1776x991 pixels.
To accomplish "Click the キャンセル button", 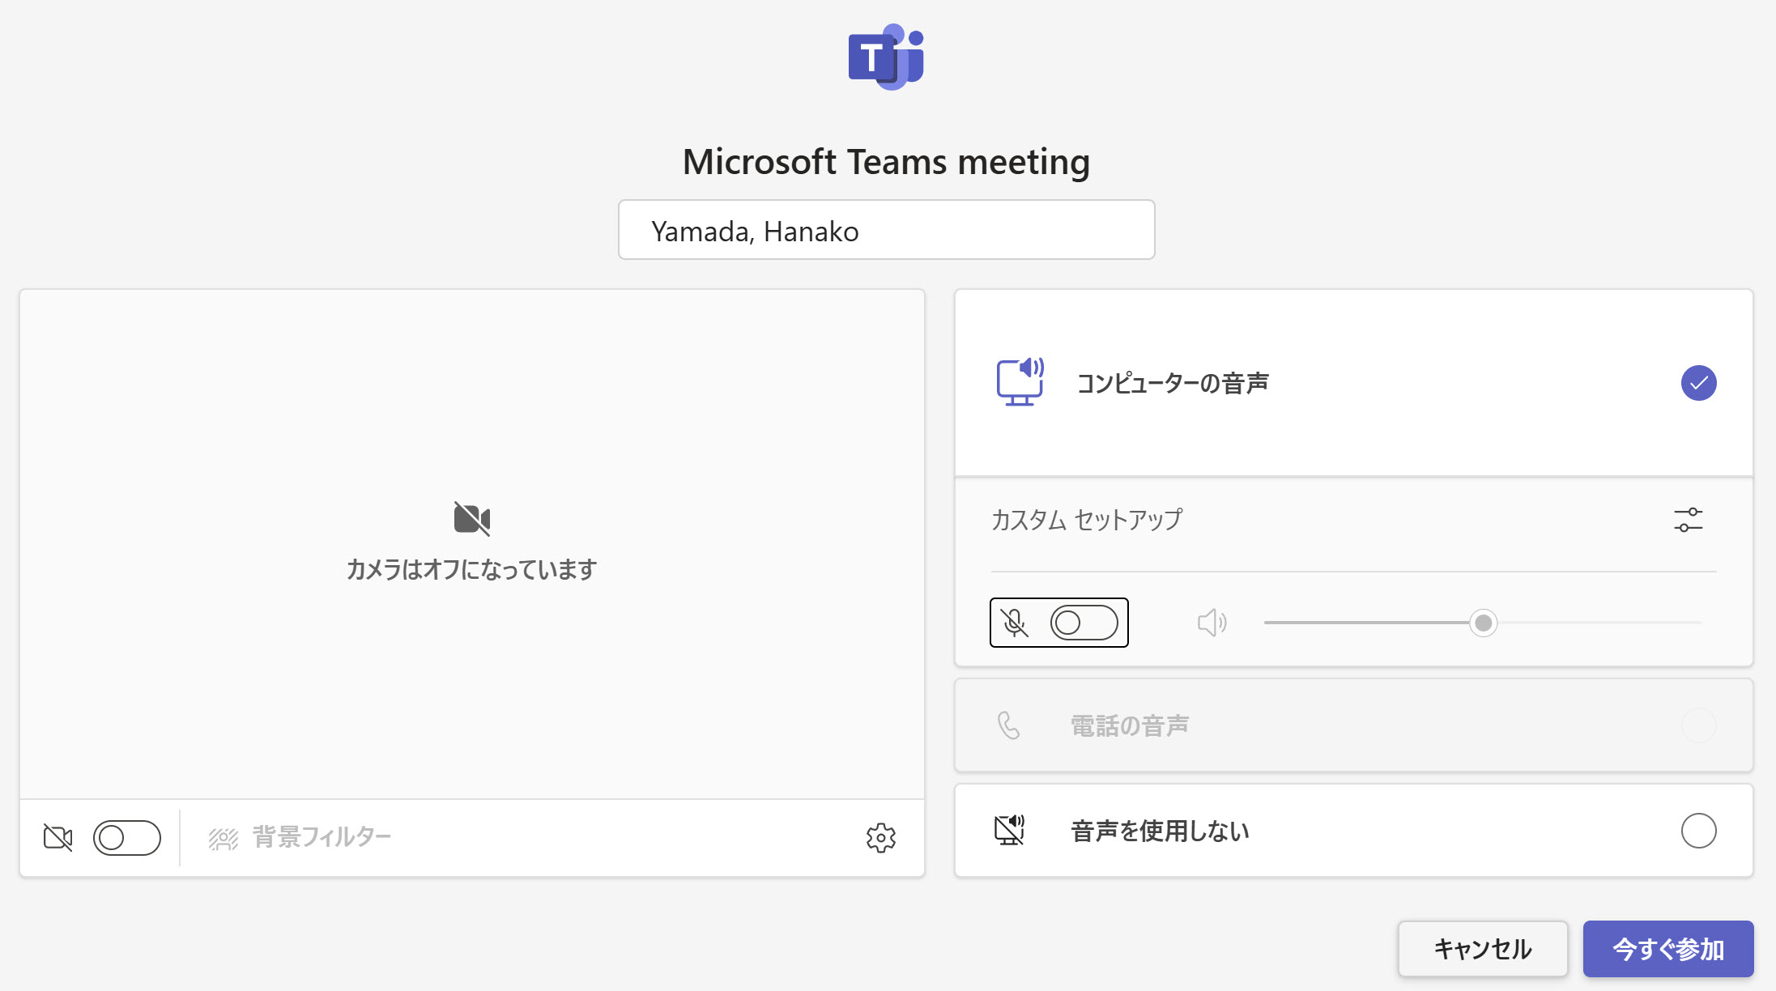I will click(1483, 949).
